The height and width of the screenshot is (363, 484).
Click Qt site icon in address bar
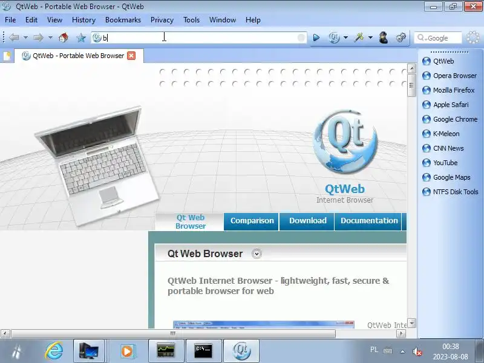point(97,38)
